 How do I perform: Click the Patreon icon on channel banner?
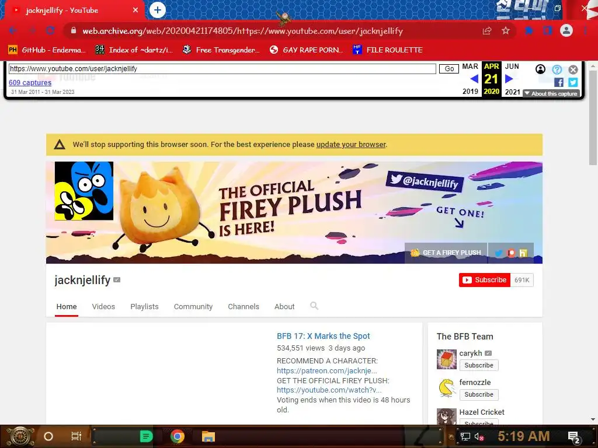[x=511, y=253]
